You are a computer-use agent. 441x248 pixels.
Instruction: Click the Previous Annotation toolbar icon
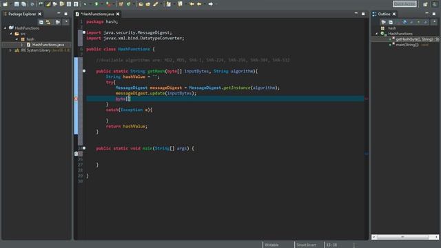point(180,4)
